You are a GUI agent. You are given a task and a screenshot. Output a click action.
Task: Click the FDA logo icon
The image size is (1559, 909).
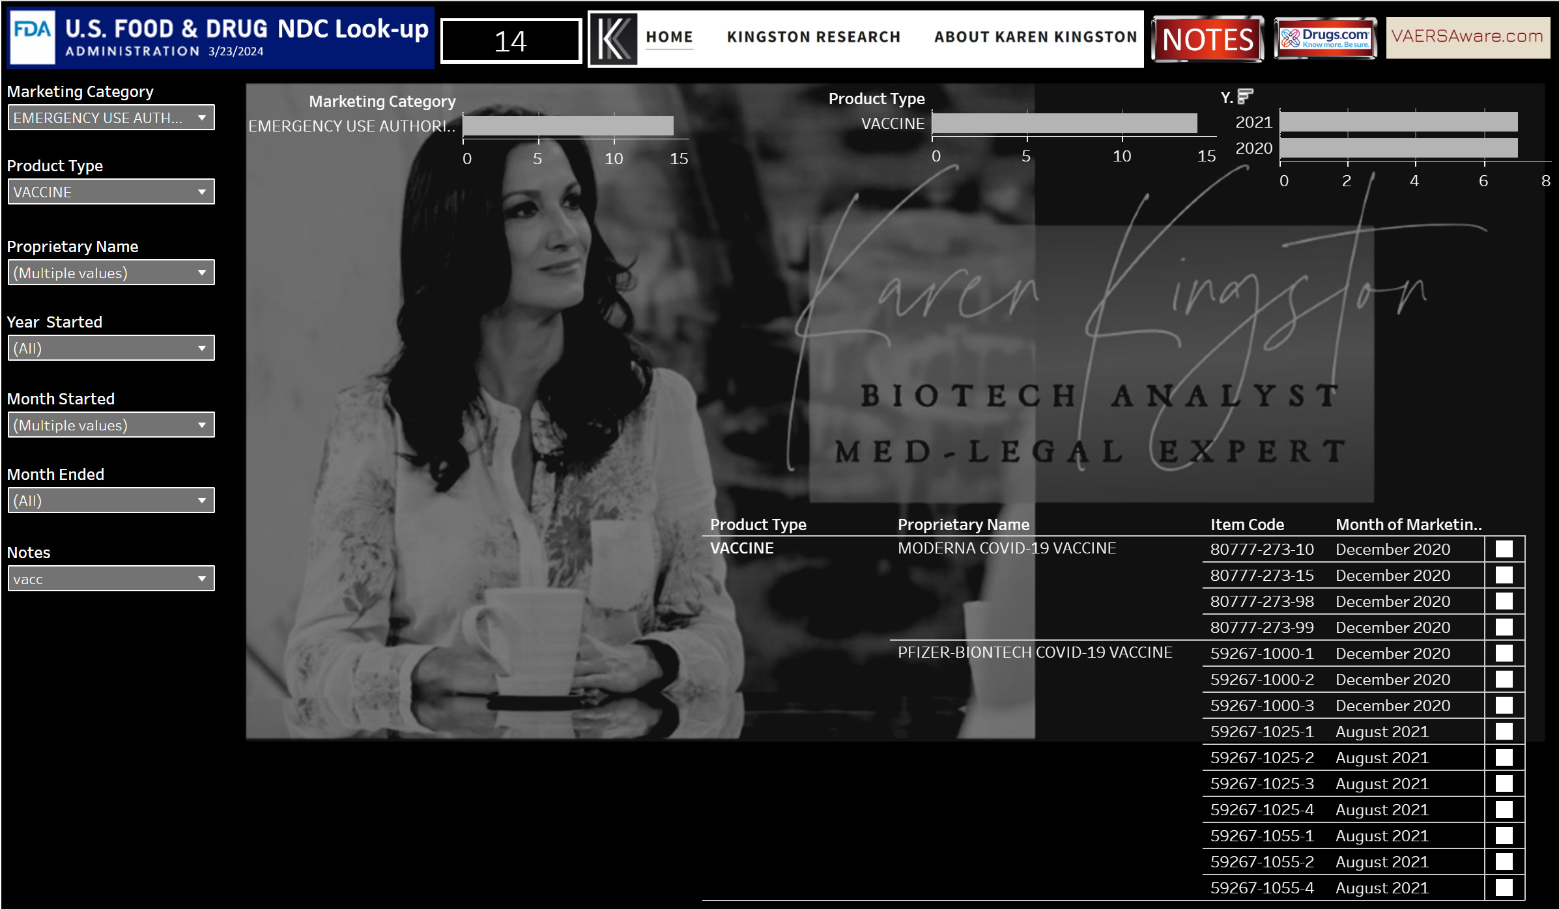[x=33, y=36]
